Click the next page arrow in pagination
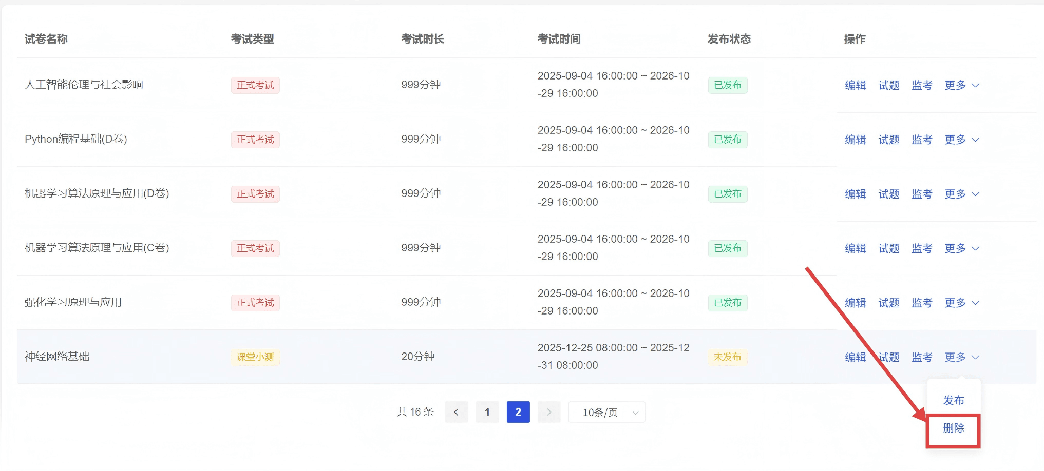The height and width of the screenshot is (471, 1044). point(548,412)
